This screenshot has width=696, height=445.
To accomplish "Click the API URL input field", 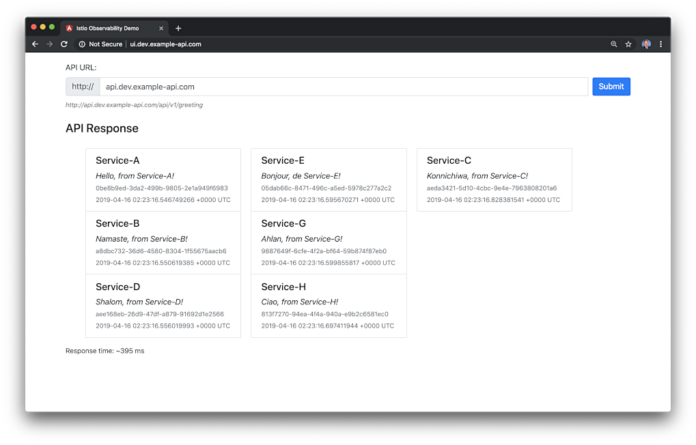I will tap(343, 87).
